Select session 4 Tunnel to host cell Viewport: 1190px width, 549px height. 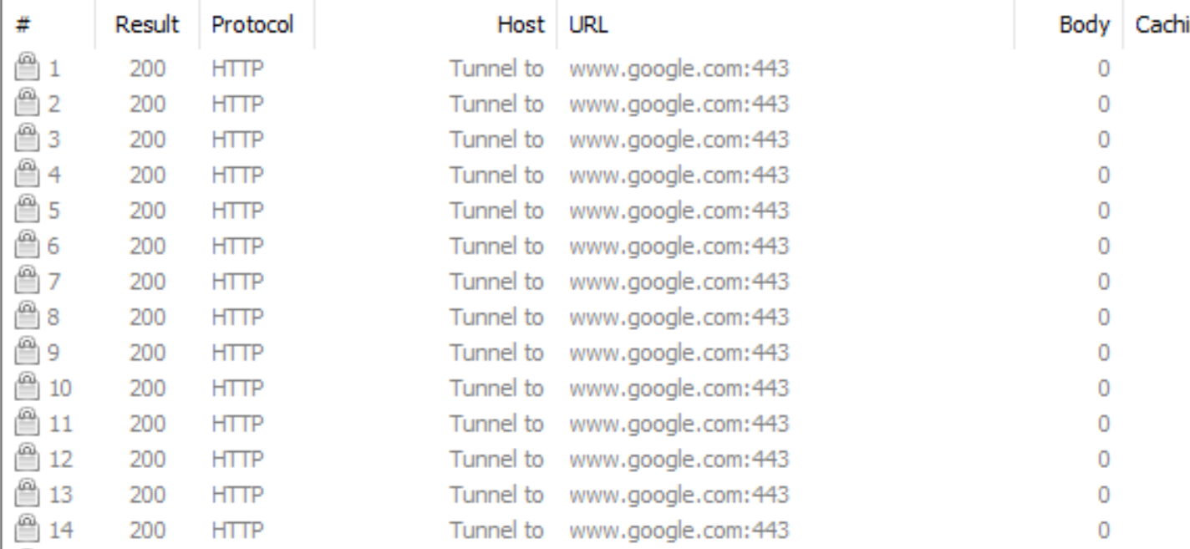pos(497,175)
